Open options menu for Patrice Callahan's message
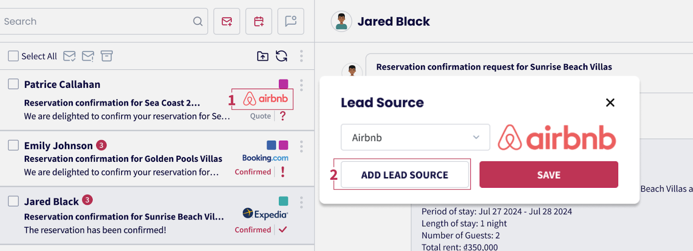Screen dimensions: 693x251 [x=301, y=85]
